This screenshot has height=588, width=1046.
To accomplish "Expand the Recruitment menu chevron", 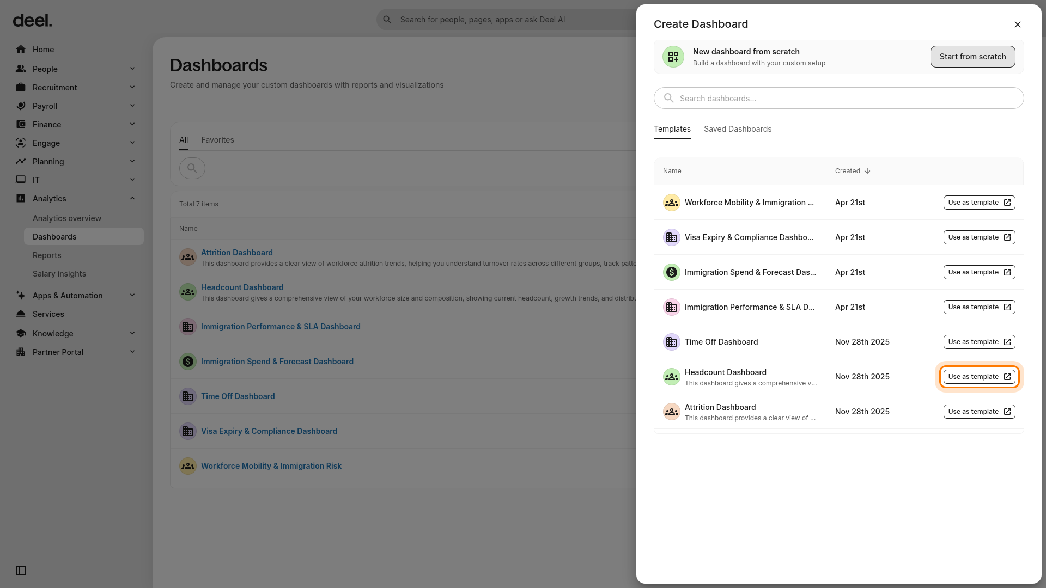I will click(x=132, y=87).
